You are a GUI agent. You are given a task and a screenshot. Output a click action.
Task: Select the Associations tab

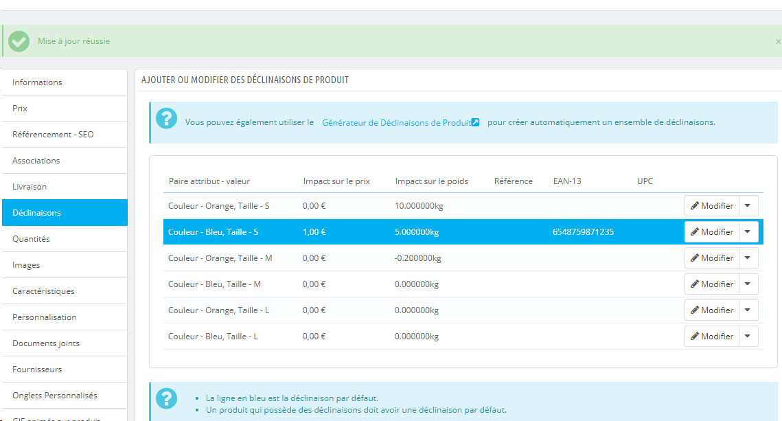(x=65, y=161)
